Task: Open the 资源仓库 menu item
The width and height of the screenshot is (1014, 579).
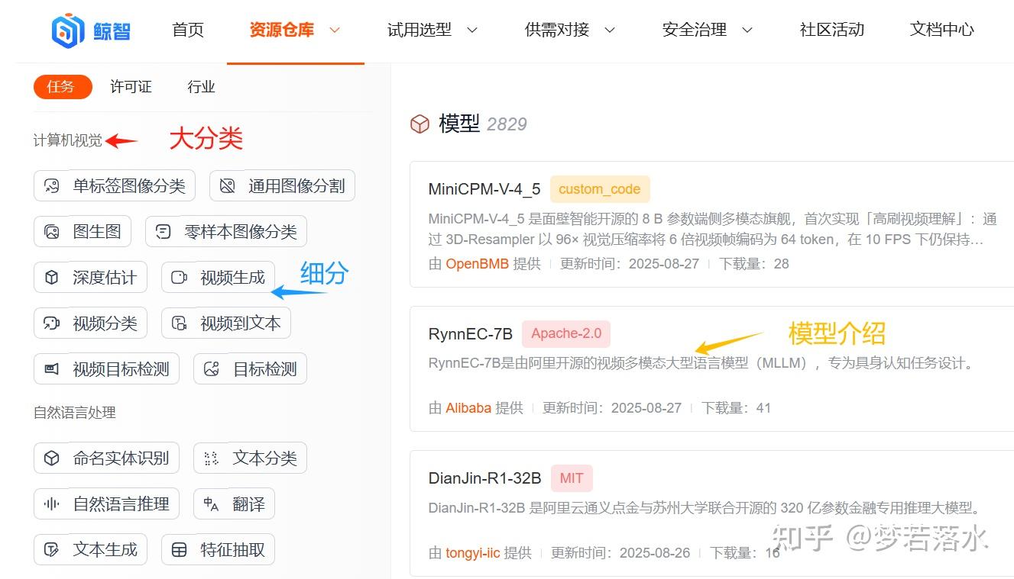Action: click(x=282, y=30)
